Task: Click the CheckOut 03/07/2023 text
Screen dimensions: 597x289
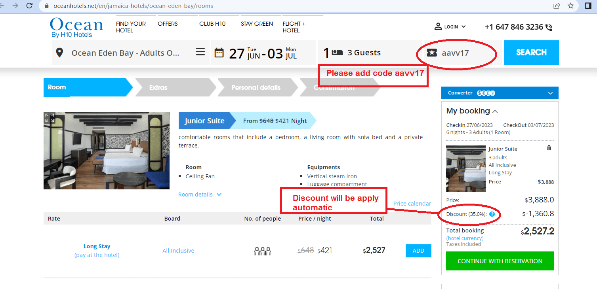Action: [528, 125]
